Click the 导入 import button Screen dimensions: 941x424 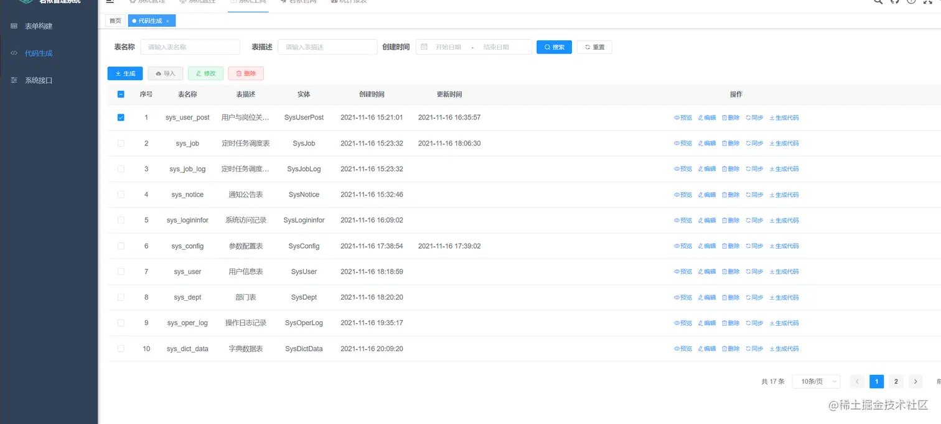click(x=166, y=73)
